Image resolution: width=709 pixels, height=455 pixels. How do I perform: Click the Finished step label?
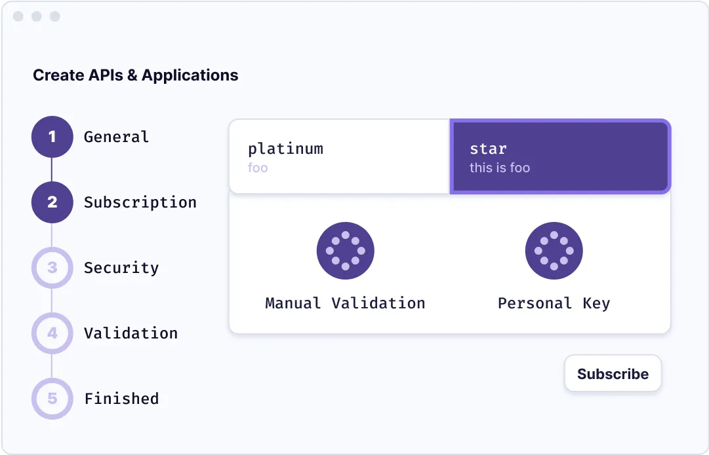121,399
